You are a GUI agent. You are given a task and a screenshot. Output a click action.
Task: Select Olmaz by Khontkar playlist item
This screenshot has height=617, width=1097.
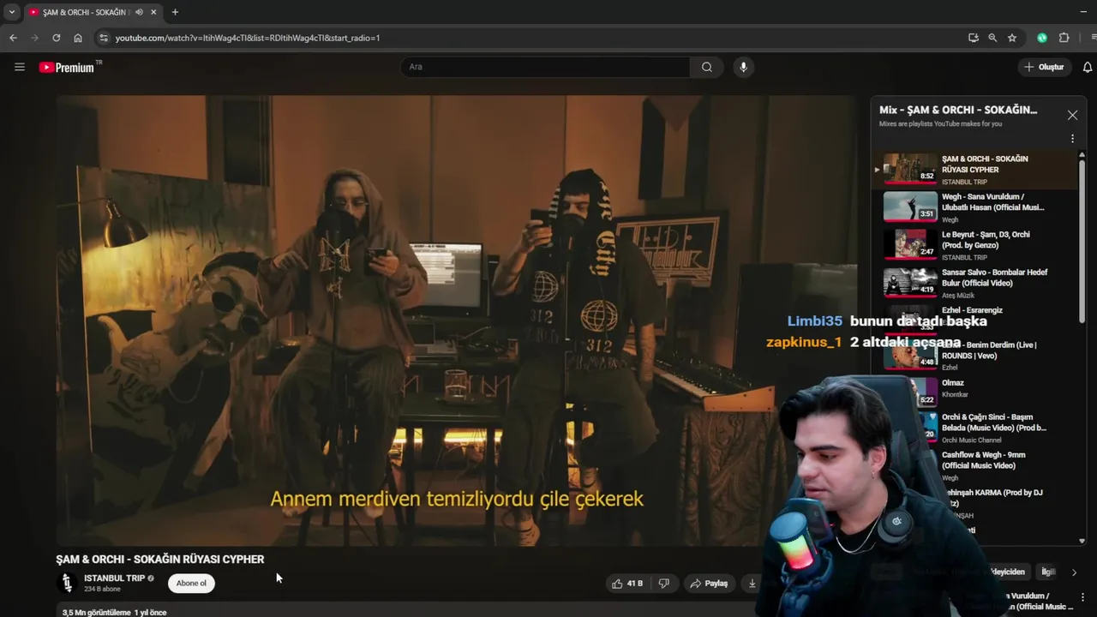coord(976,392)
